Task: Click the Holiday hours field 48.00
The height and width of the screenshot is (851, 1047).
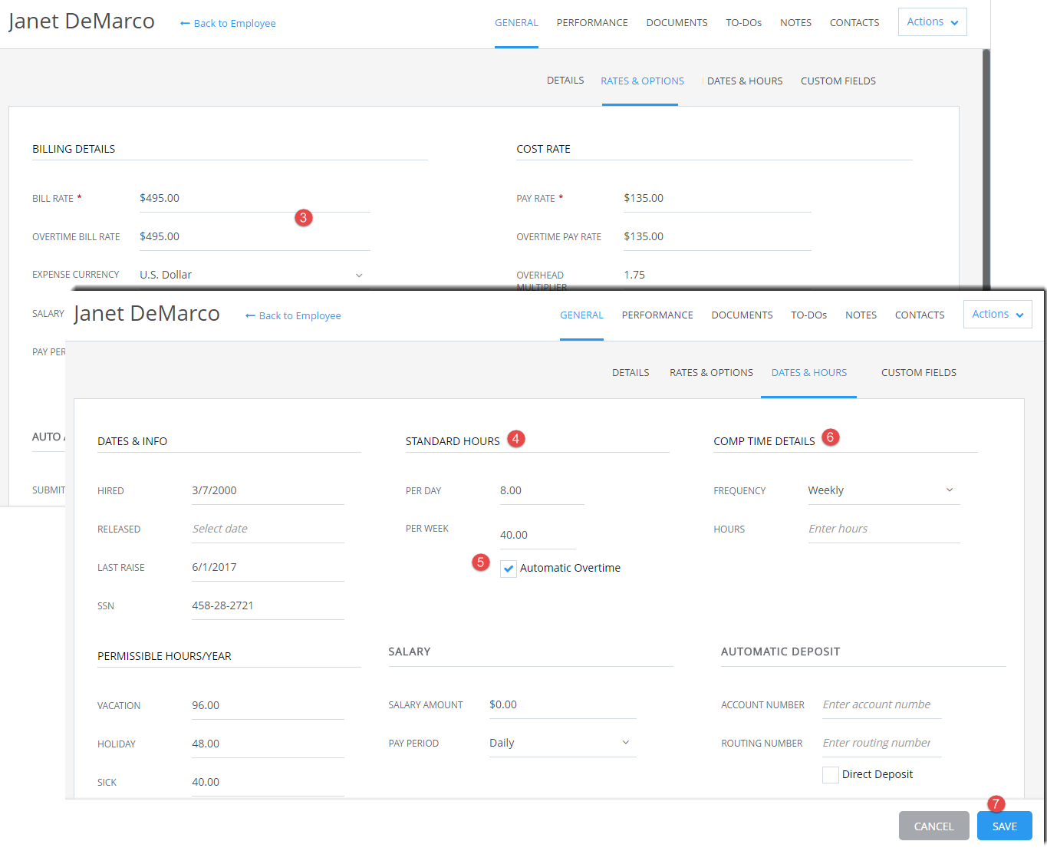Action: (268, 744)
